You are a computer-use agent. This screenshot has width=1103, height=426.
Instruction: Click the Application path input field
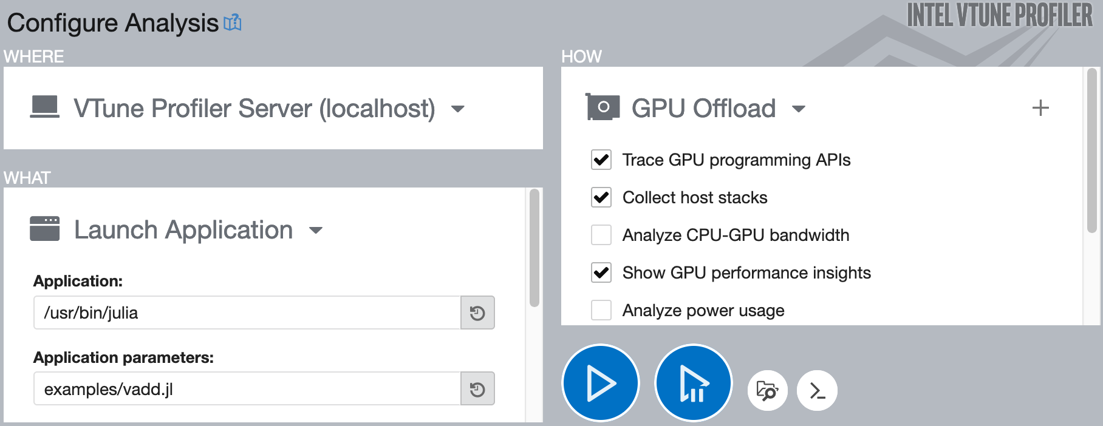point(246,313)
